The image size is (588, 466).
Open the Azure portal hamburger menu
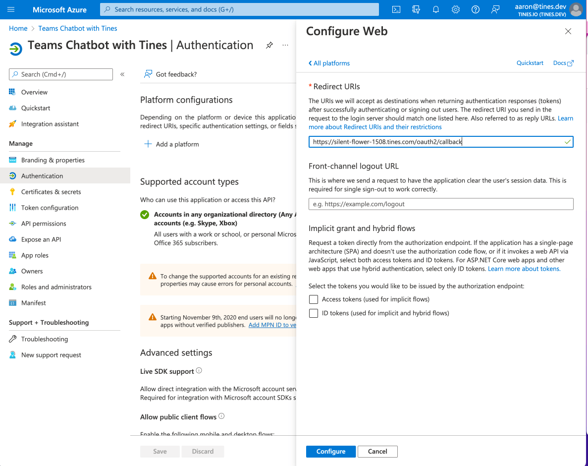pos(11,9)
